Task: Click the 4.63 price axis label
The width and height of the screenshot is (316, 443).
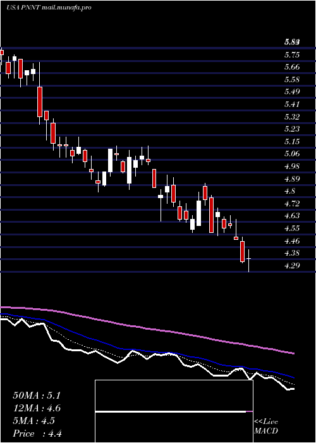Action: (x=292, y=216)
